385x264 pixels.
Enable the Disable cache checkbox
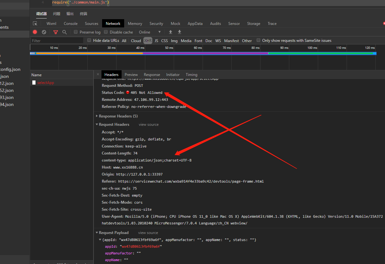click(x=106, y=32)
